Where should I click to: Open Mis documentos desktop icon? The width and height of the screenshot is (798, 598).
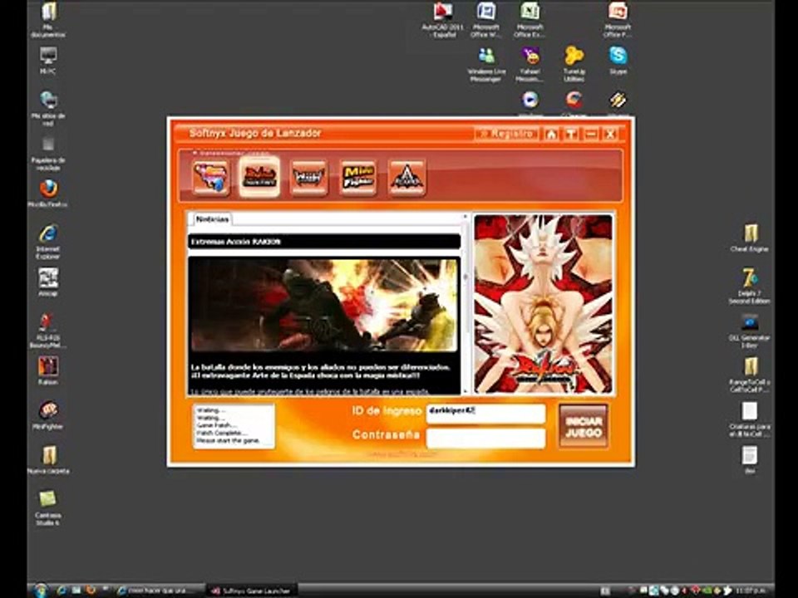[x=48, y=20]
